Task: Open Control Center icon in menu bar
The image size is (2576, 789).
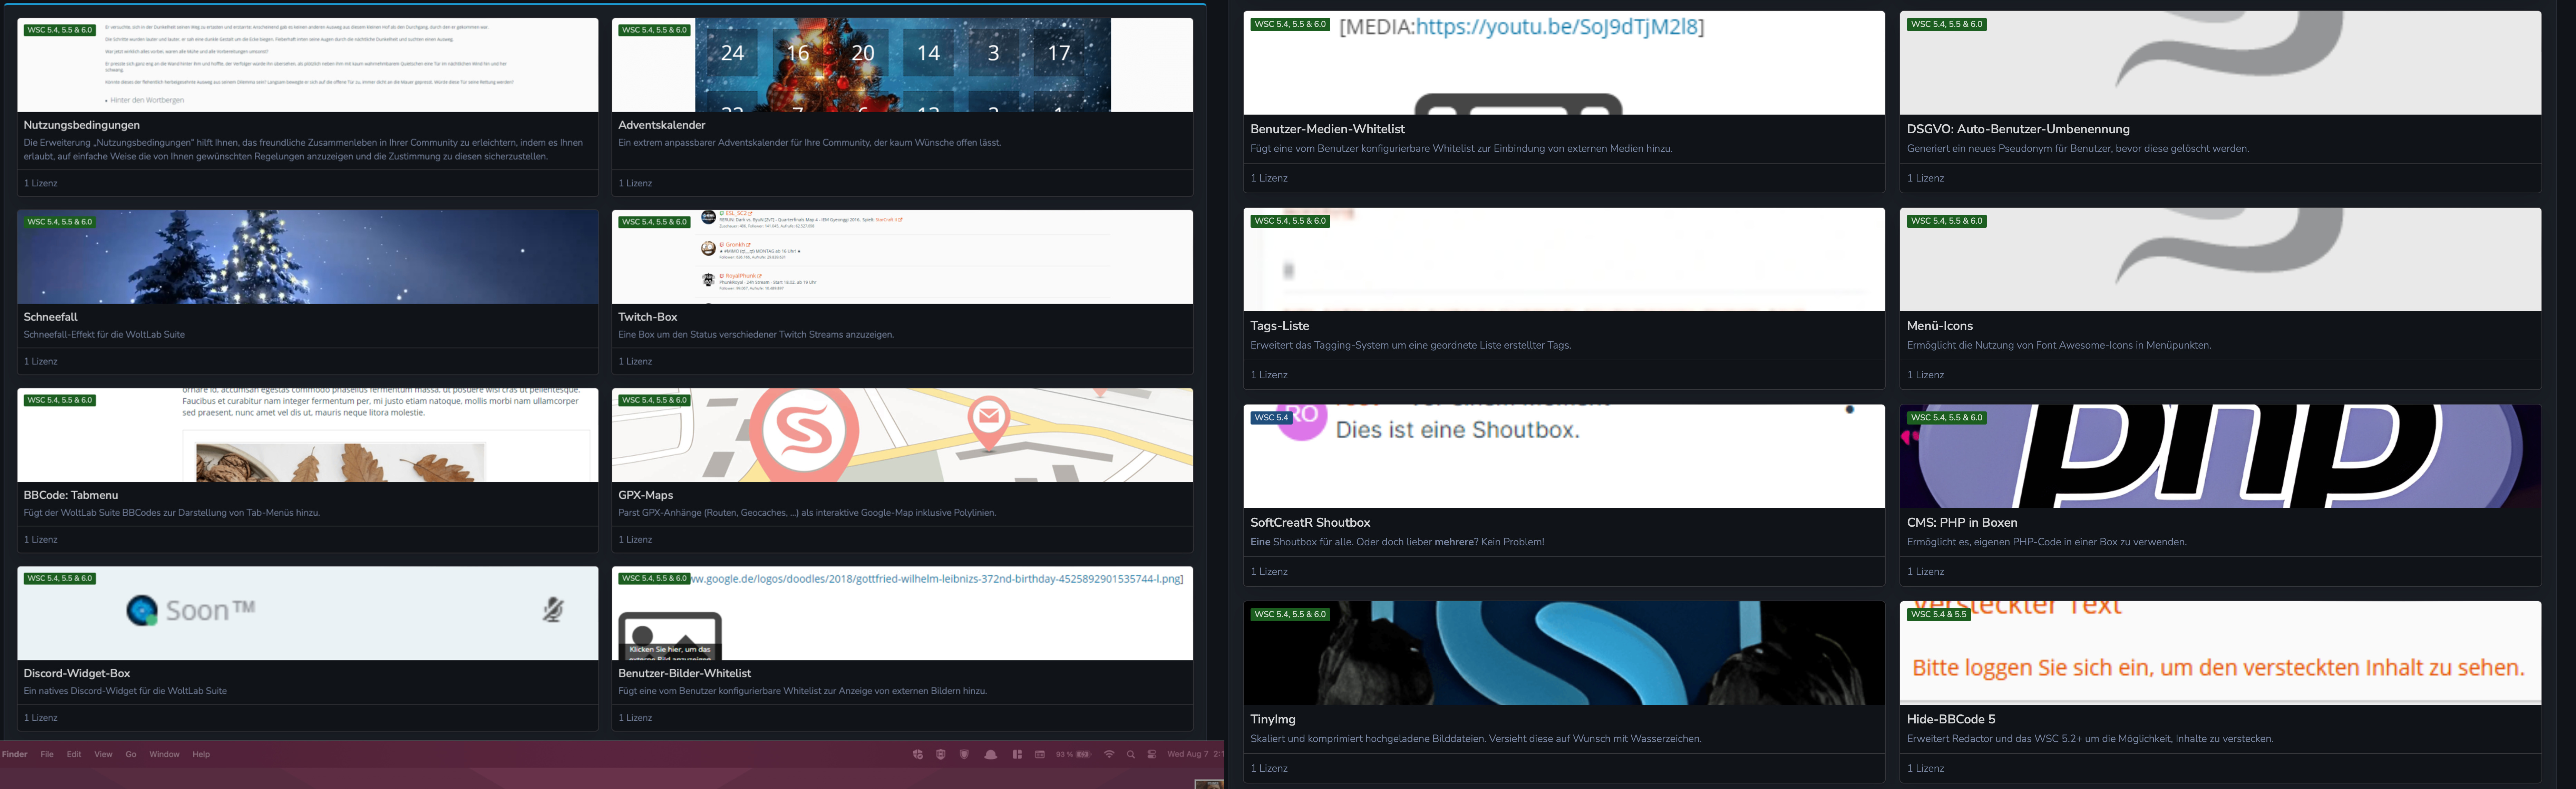Action: (1152, 754)
